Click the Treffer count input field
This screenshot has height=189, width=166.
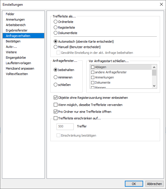pyautogui.click(x=65, y=127)
